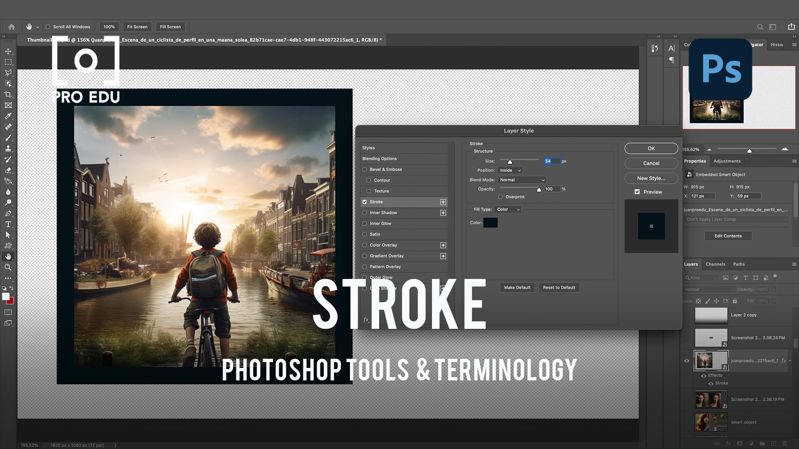Viewport: 799px width, 449px height.
Task: Hide the Stroke effect with its eye icon
Action: [711, 383]
